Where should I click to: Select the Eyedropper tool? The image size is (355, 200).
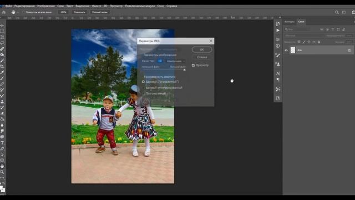[2, 72]
